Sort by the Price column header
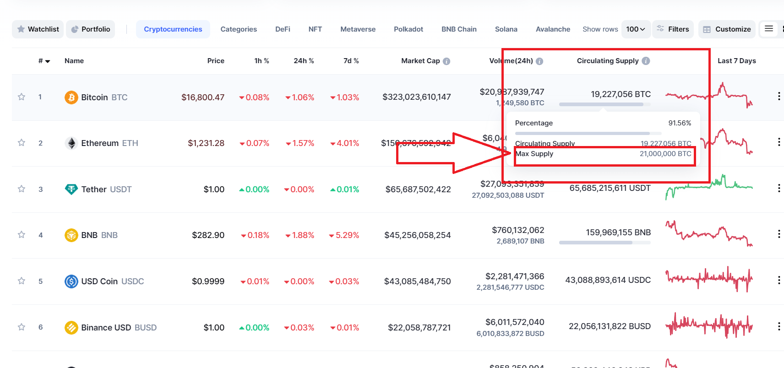This screenshot has height=368, width=784. 216,61
